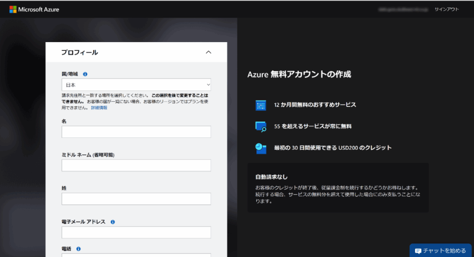Image resolution: width=474 pixels, height=257 pixels.
Task: Click the サインアウト link
Action: 447,9
